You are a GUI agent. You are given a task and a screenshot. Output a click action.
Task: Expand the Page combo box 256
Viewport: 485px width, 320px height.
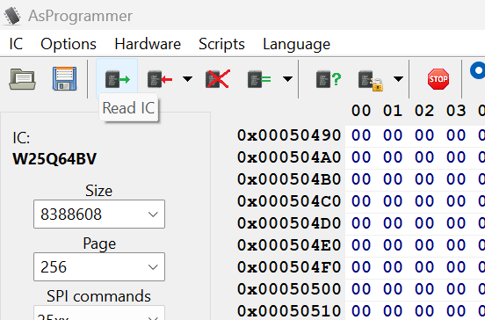tap(99, 266)
